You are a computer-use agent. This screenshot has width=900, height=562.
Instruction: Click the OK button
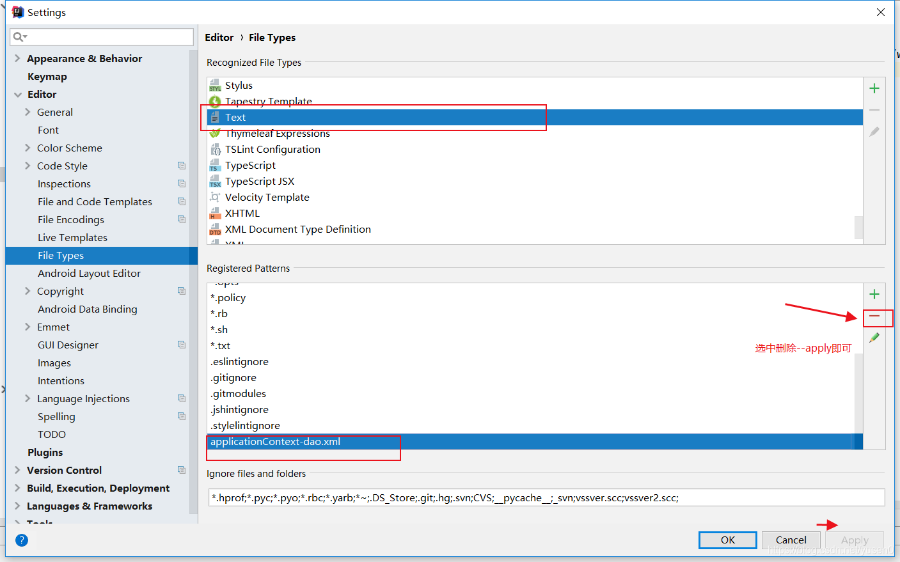[x=728, y=540]
